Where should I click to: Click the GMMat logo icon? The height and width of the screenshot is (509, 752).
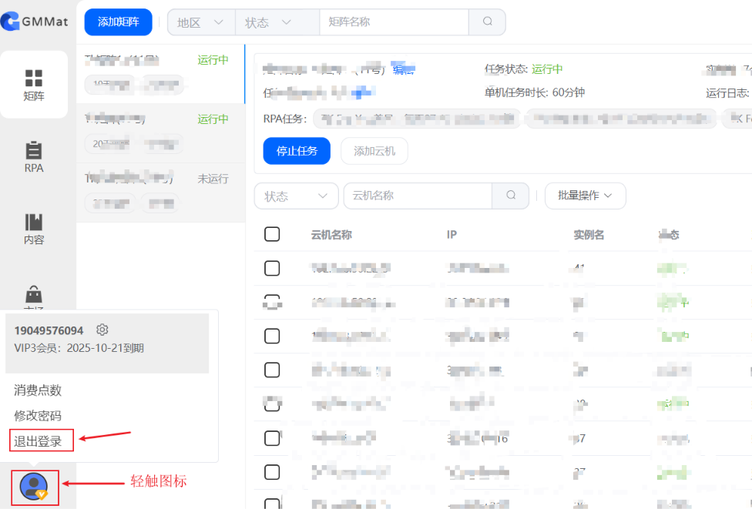point(10,22)
